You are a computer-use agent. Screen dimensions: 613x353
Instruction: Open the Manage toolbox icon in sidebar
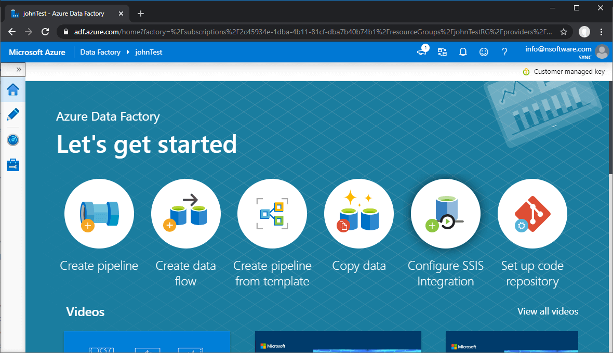tap(13, 165)
